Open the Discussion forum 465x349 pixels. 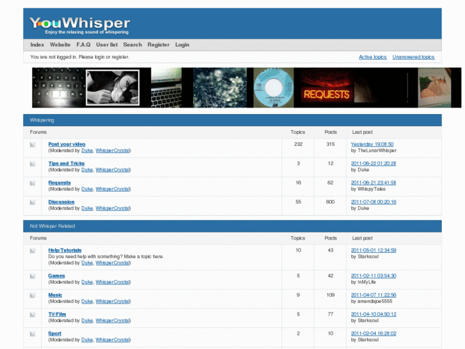(61, 202)
